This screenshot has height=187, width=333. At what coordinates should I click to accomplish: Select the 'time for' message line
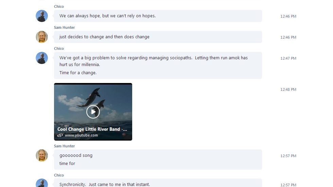click(67, 164)
